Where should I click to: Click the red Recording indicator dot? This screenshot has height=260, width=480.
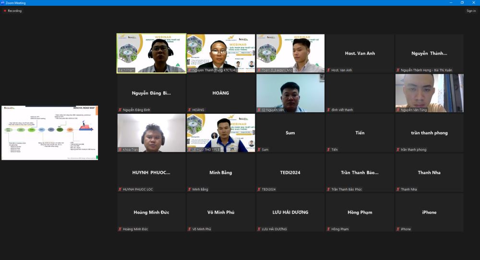click(x=5, y=11)
